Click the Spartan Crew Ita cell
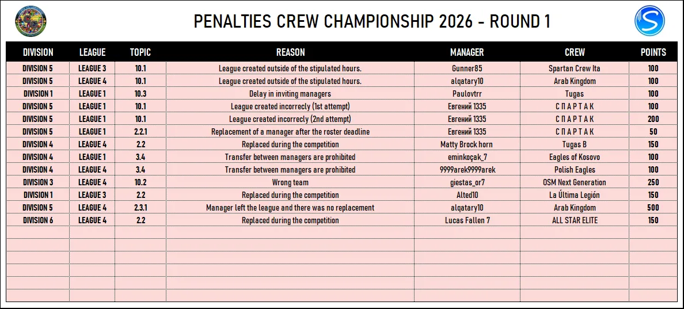Image resolution: width=684 pixels, height=309 pixels. [575, 68]
